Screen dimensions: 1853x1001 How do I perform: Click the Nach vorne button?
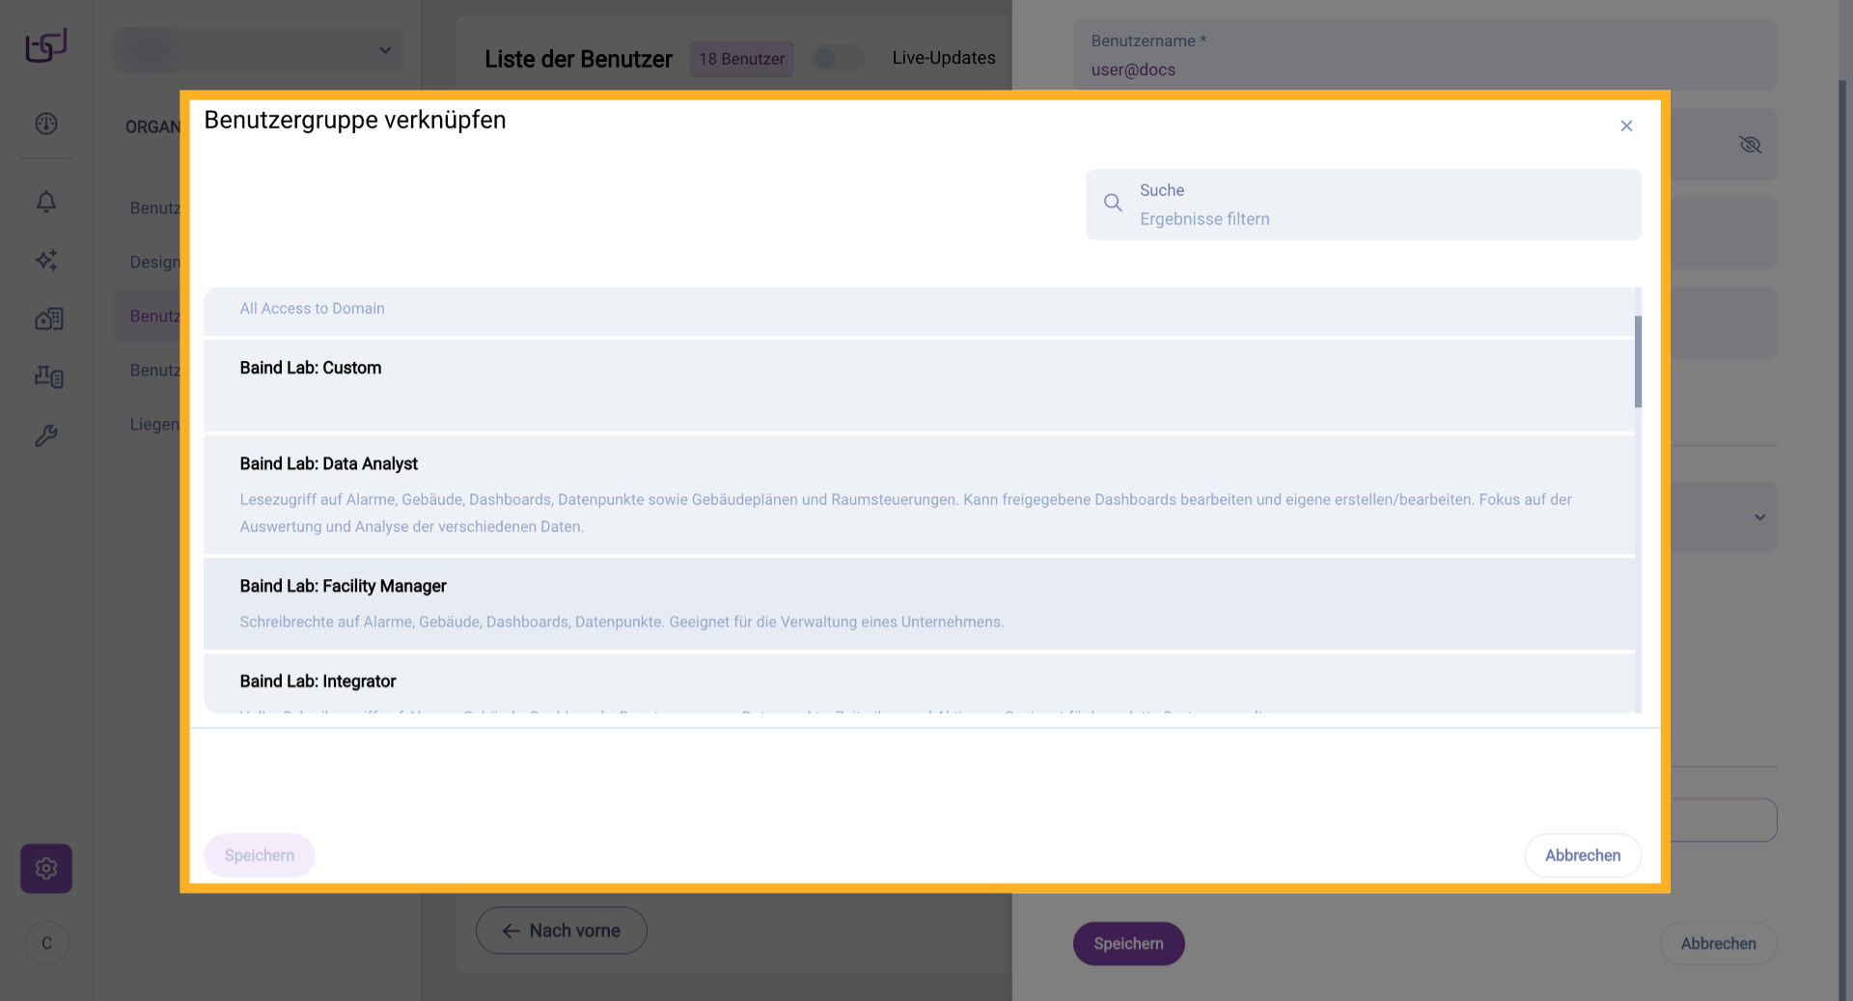tap(561, 931)
